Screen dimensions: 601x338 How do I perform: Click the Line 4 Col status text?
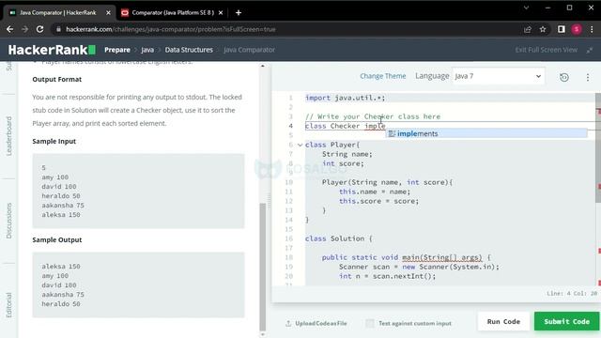click(572, 294)
